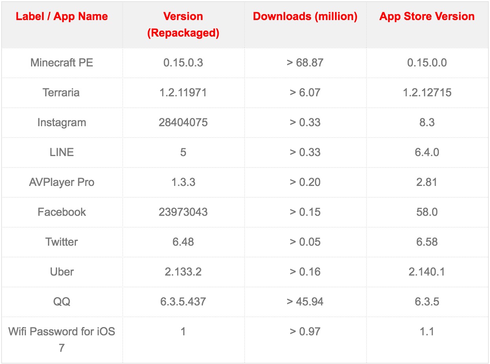Click the version value '2.133.2'
This screenshot has width=490, height=364.
click(183, 272)
